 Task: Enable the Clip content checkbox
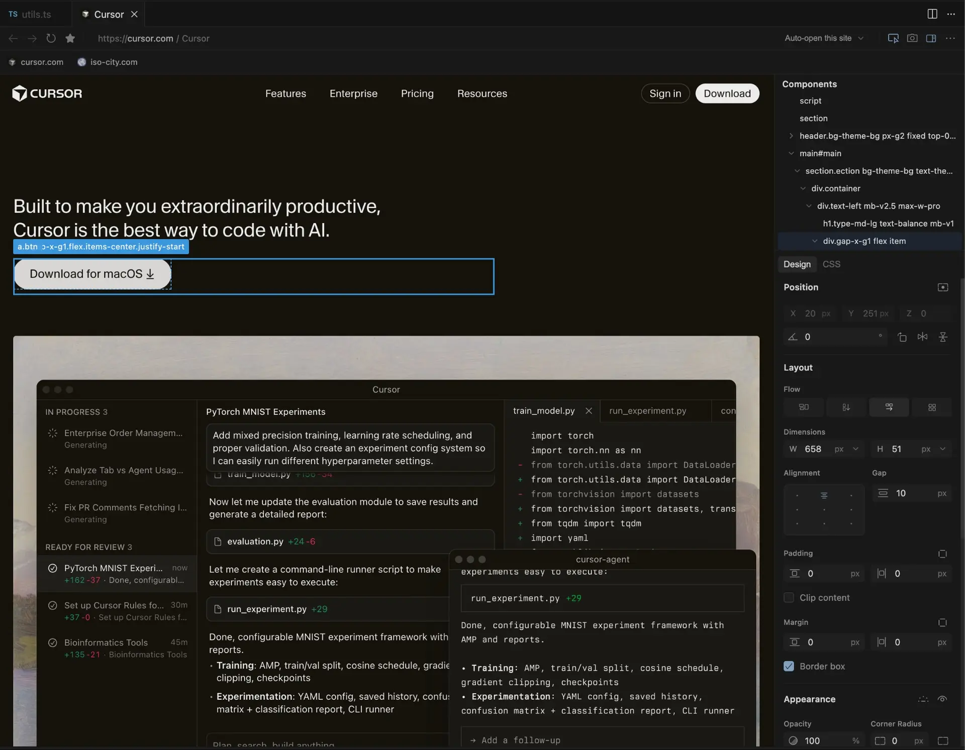click(x=790, y=597)
